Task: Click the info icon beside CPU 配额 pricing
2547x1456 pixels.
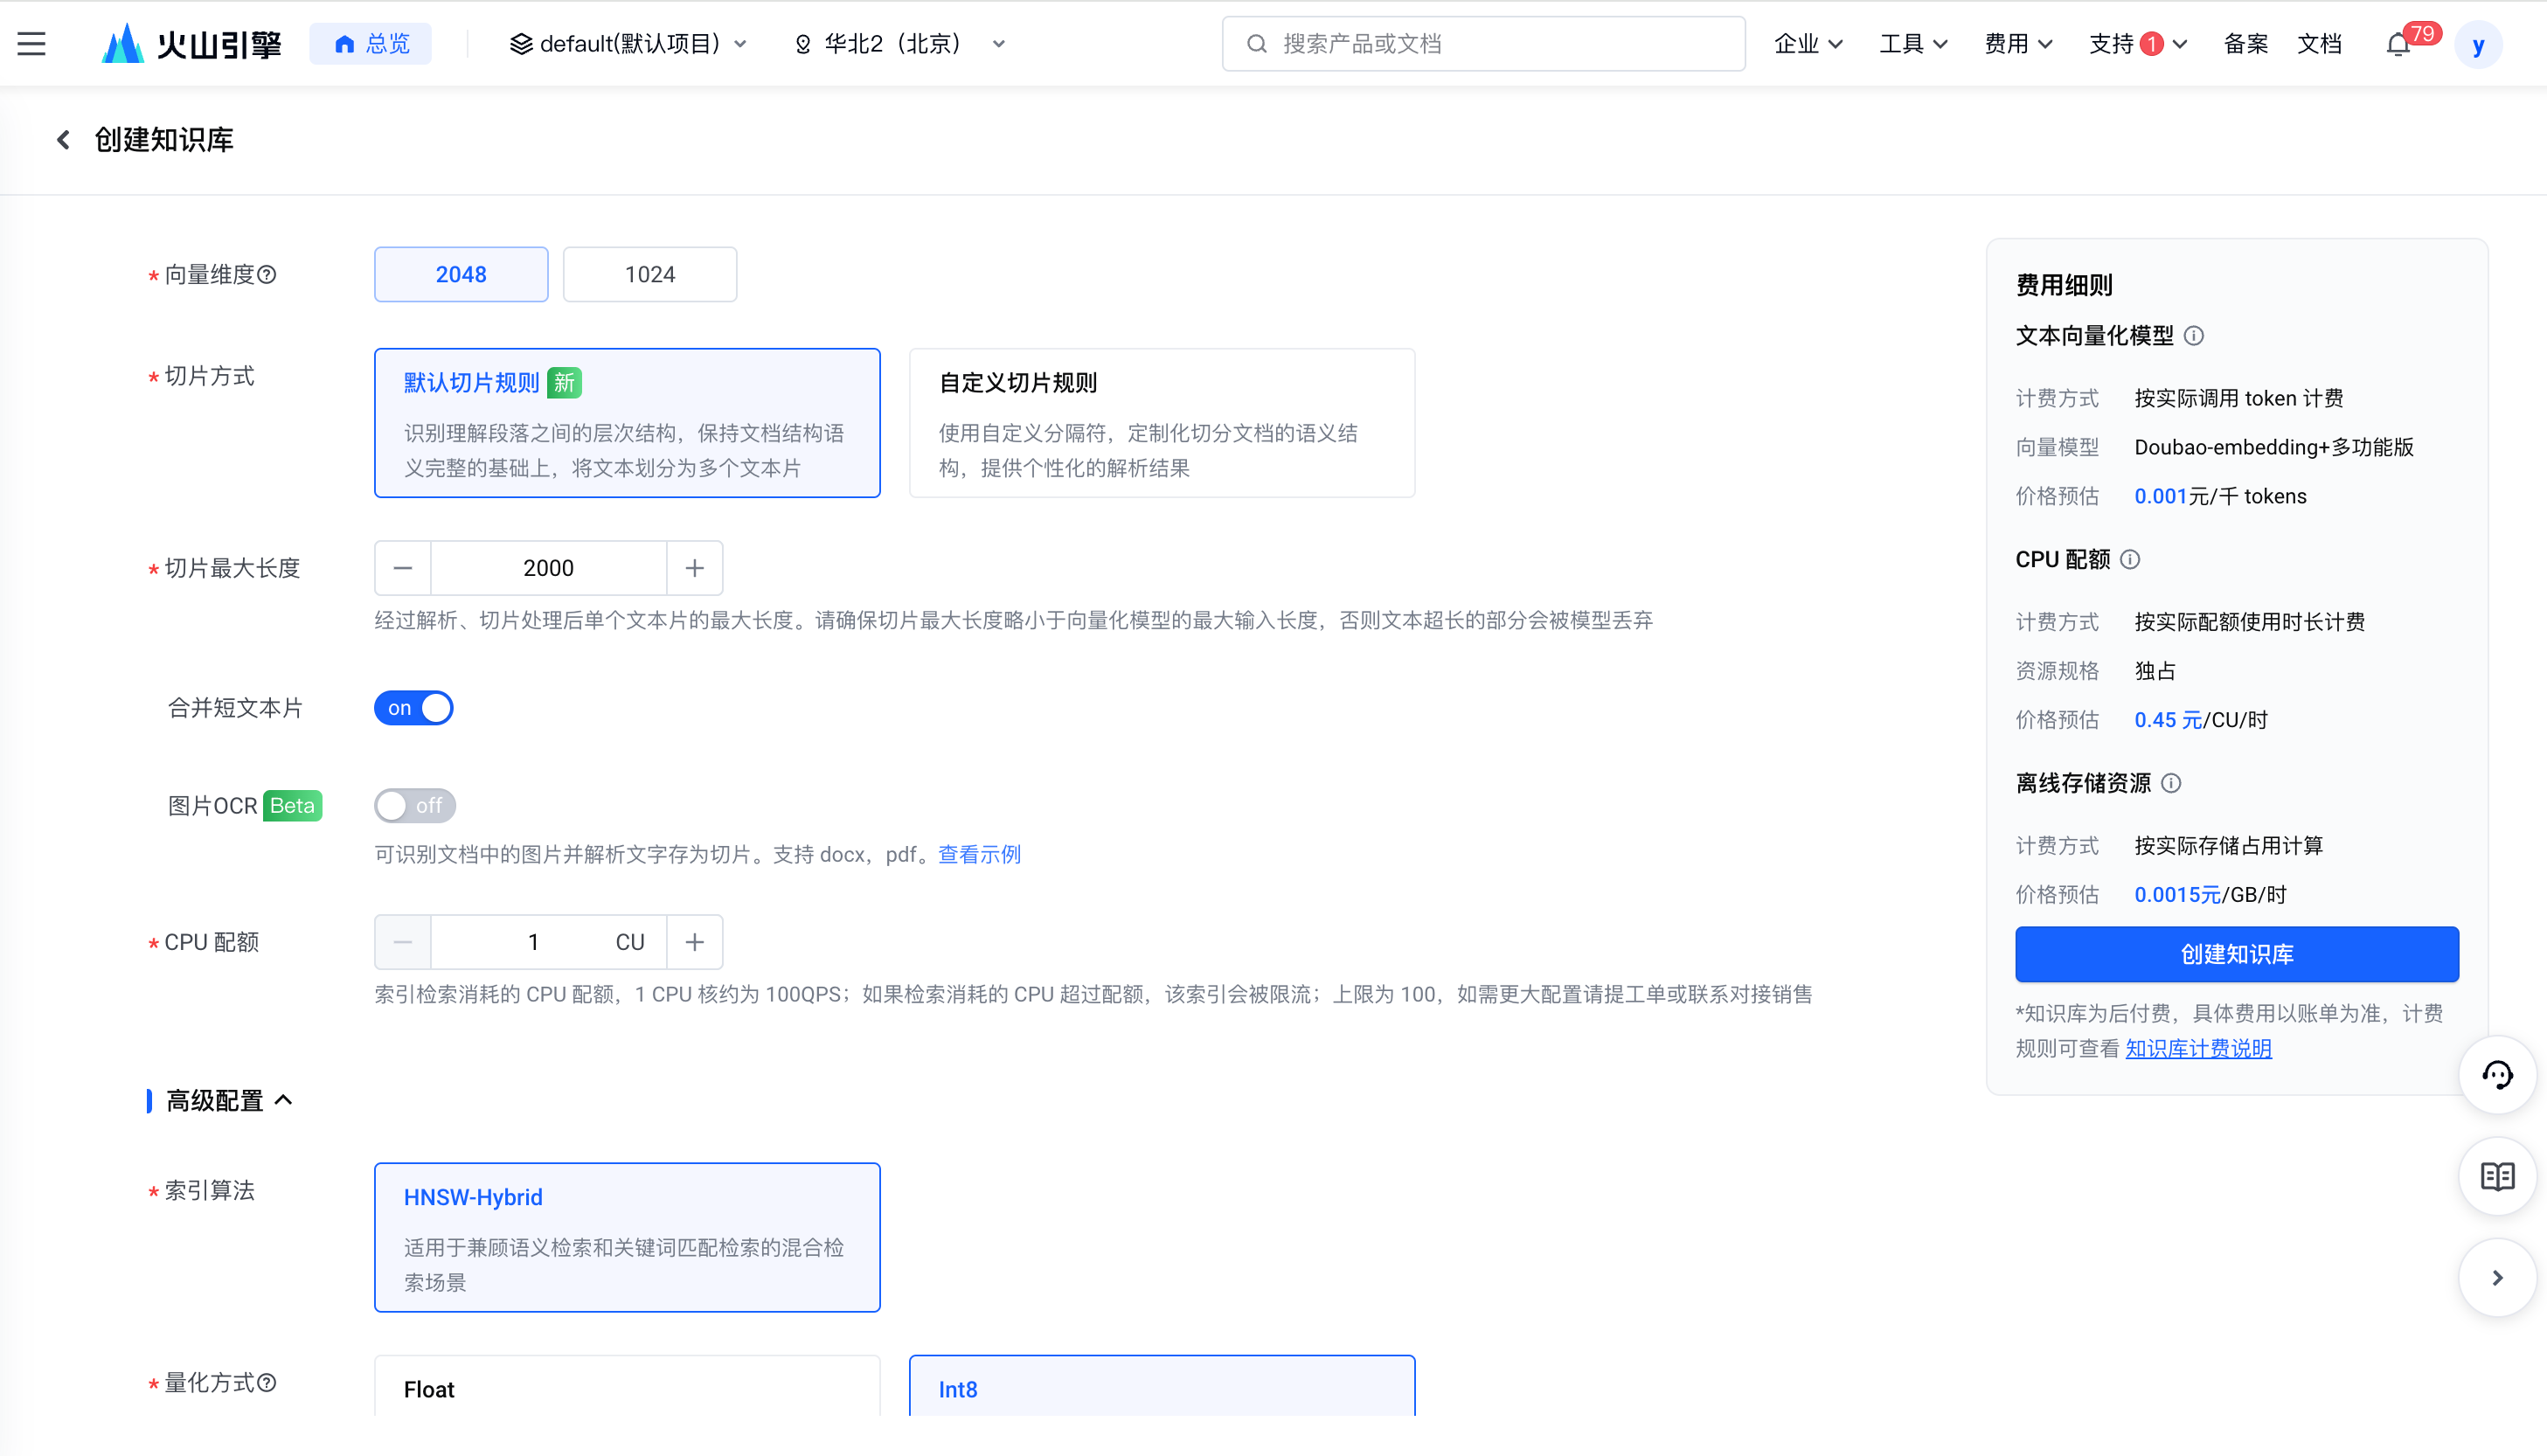Action: click(2130, 560)
